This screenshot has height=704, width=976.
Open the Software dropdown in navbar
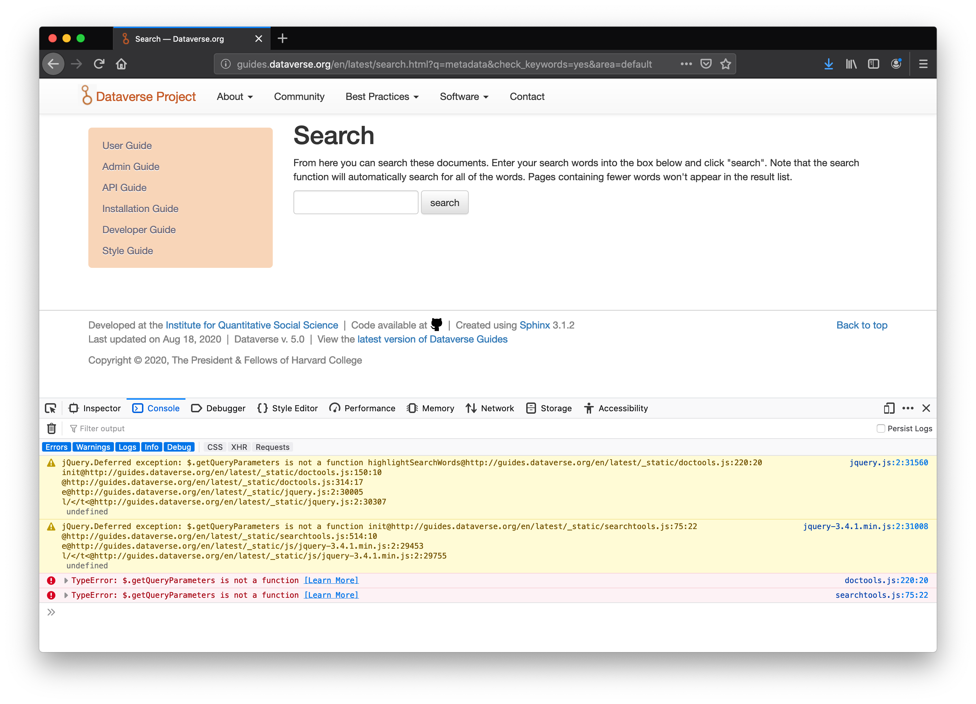[x=463, y=96]
